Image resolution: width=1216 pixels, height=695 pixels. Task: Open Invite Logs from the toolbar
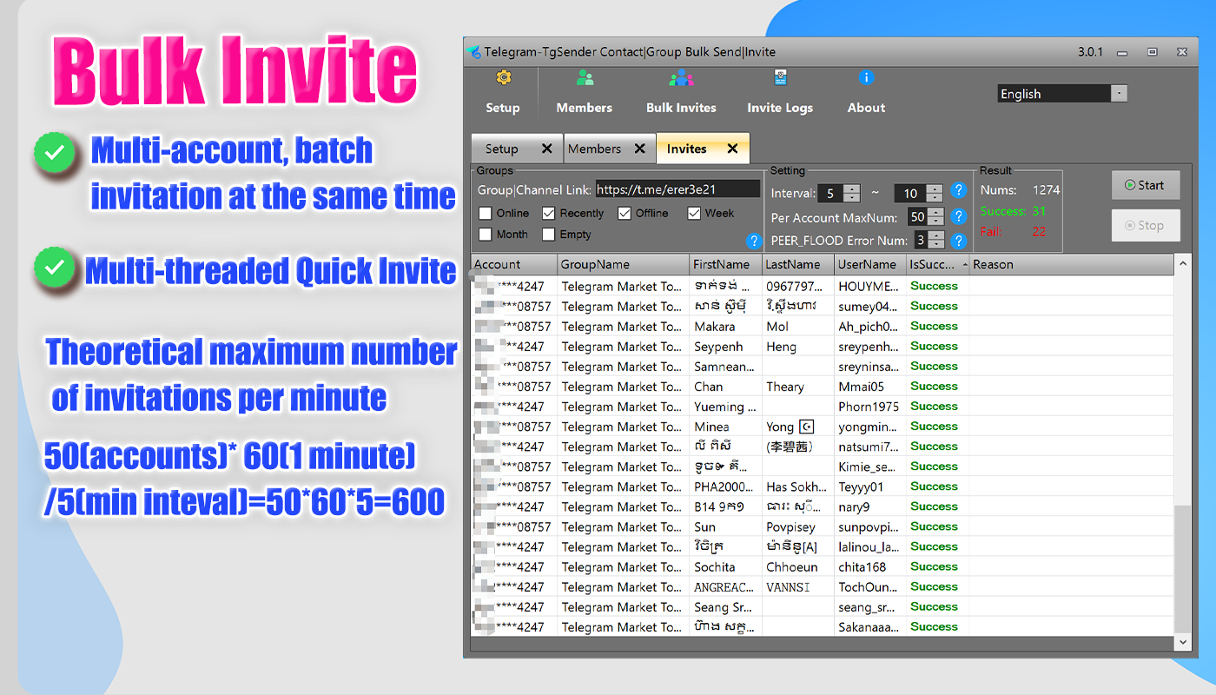click(x=779, y=77)
